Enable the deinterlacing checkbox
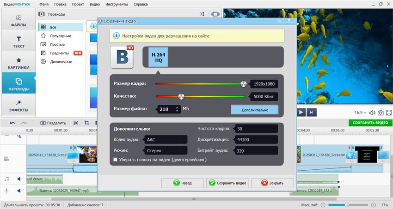Image resolution: width=393 pixels, height=209 pixels. click(116, 160)
